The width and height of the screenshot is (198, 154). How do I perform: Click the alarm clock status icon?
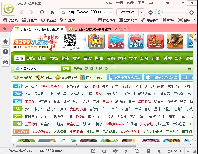(x=137, y=151)
